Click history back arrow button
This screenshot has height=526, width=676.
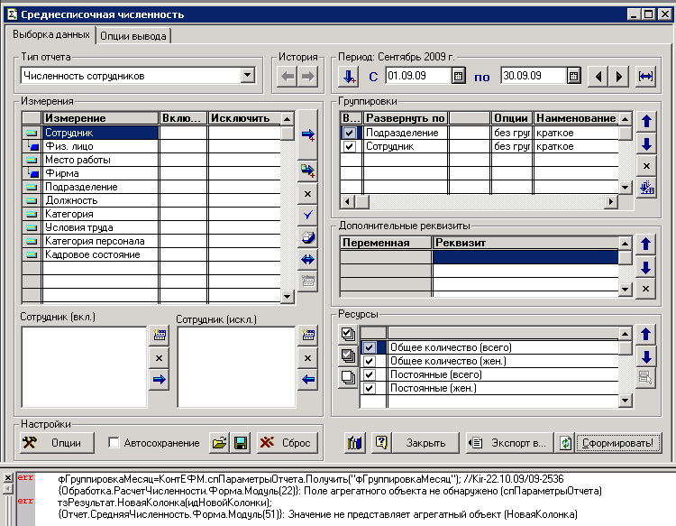287,77
